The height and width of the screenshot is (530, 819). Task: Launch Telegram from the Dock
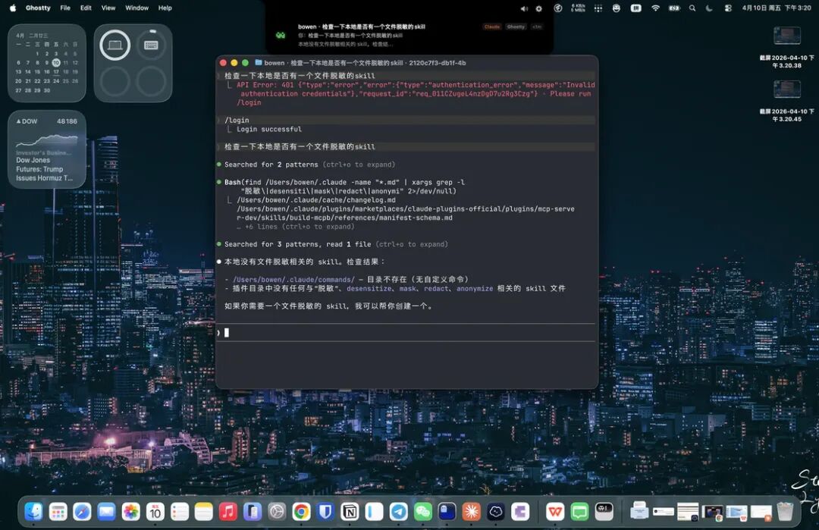398,512
